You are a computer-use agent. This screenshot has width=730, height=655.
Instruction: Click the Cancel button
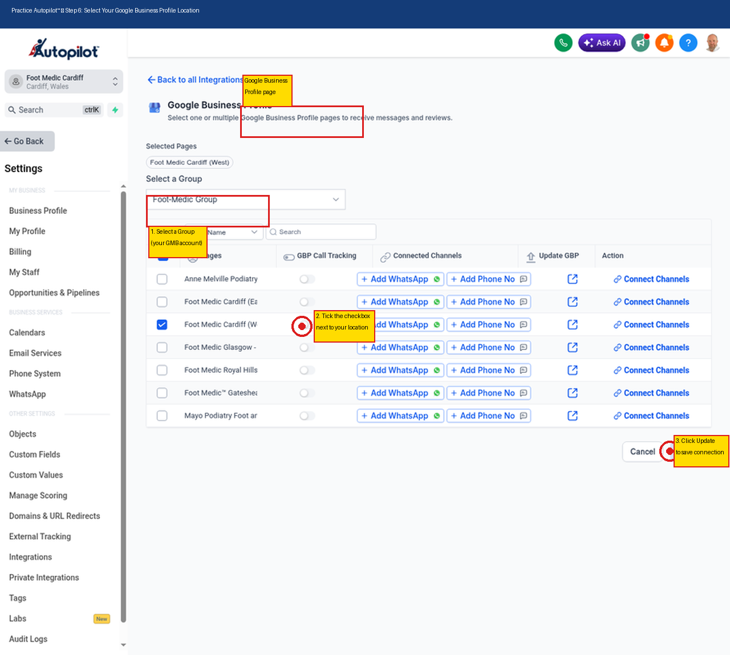tap(642, 451)
